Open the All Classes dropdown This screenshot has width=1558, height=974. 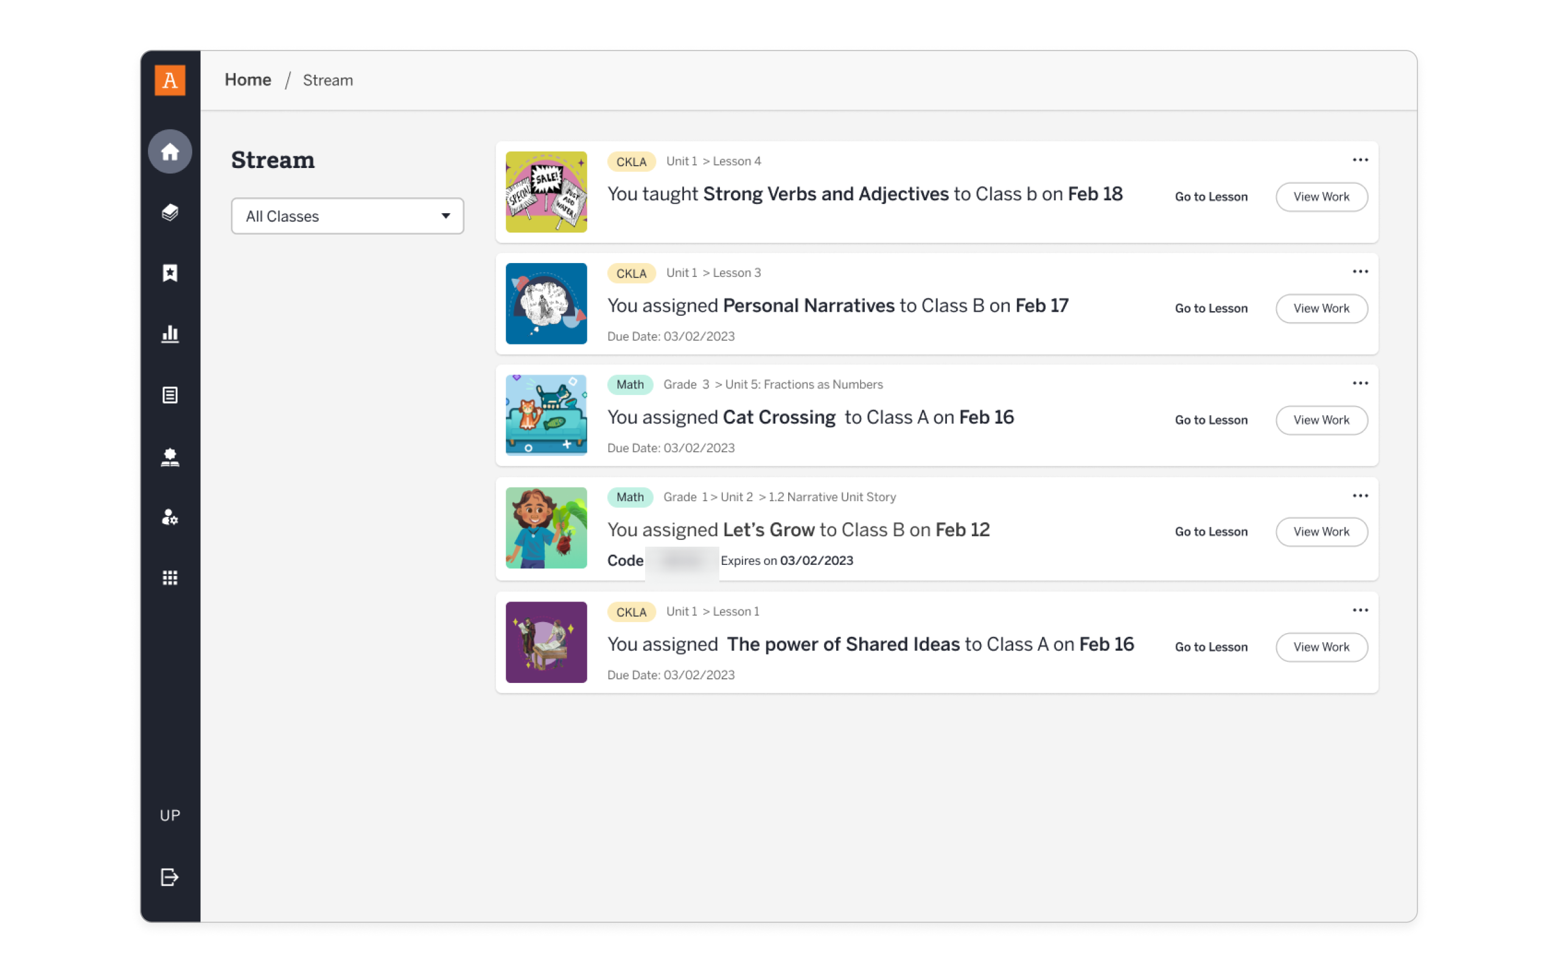click(x=347, y=215)
